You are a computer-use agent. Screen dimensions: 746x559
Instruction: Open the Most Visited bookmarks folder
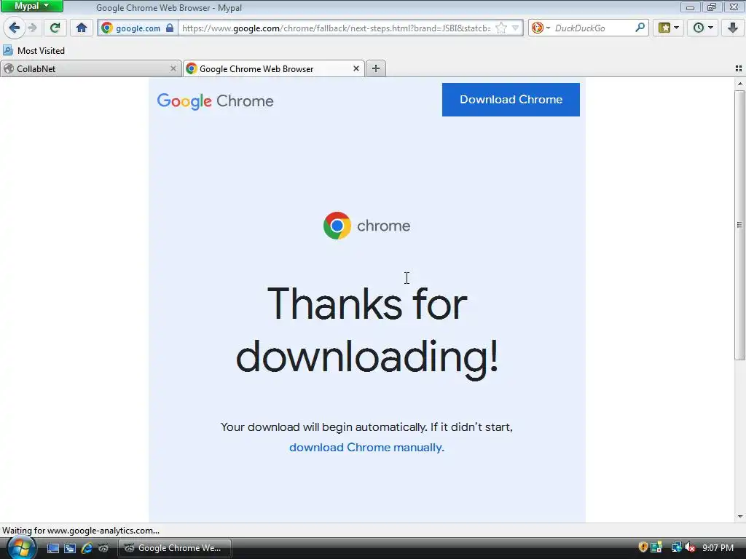[x=34, y=50]
